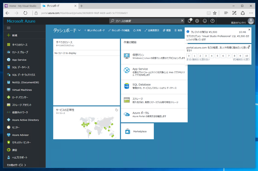Select rating 5 in survey
Image resolution: width=258 pixels, height=171 pixels.
click(217, 56)
